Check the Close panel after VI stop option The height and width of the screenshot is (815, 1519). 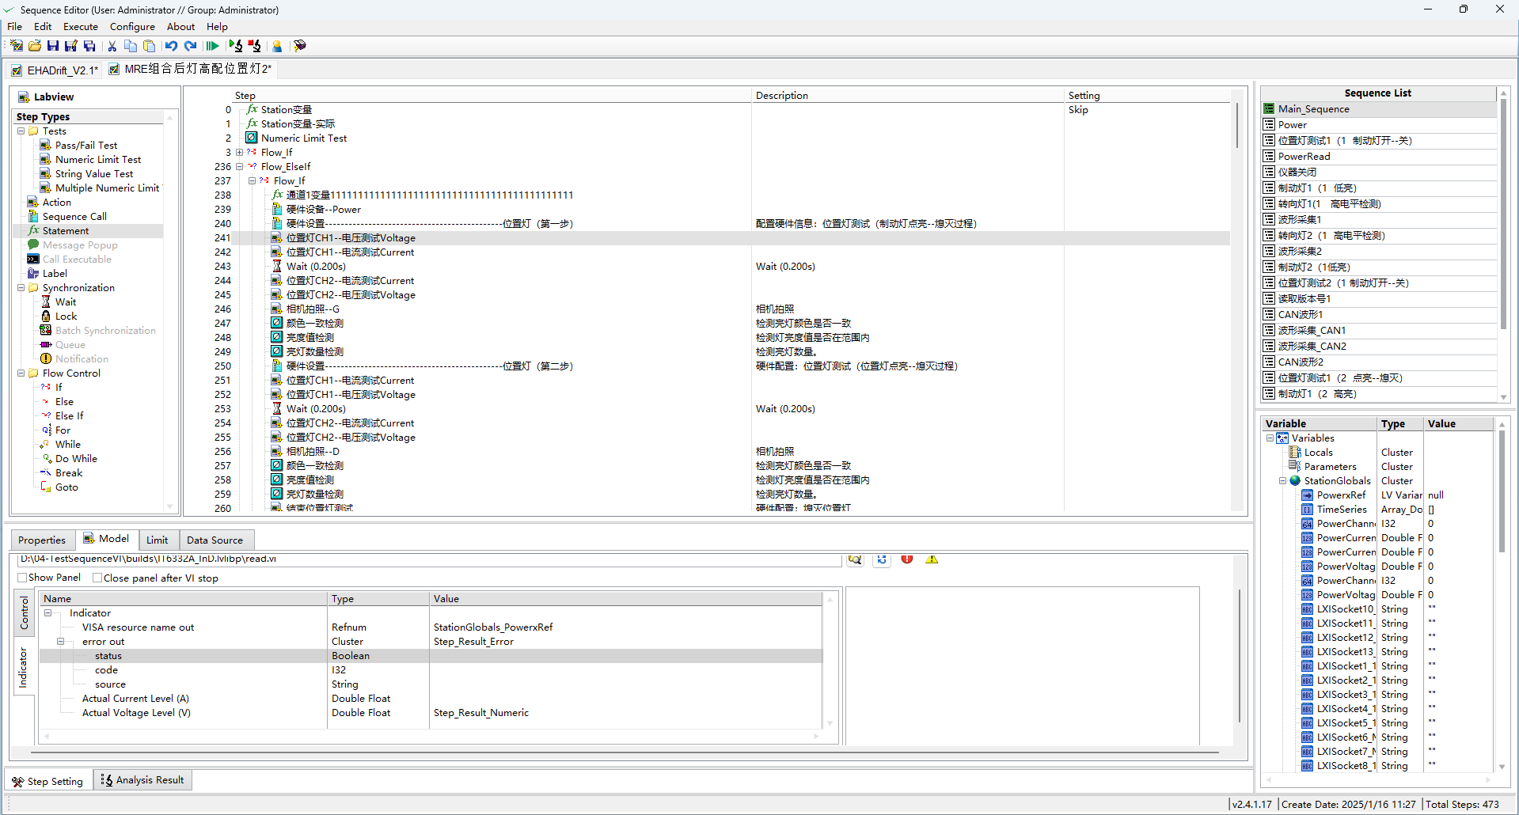97,578
